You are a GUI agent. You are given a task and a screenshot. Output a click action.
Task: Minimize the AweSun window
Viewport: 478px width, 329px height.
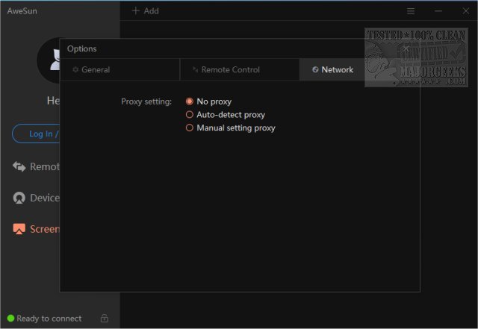(438, 11)
